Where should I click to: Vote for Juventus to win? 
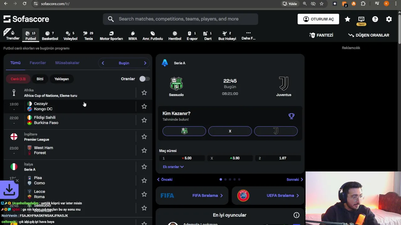point(276,131)
